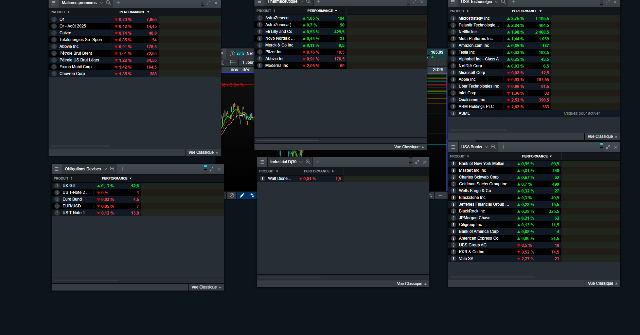Expand the USA Banks list dropdown
This screenshot has width=640, height=335.
[x=486, y=147]
